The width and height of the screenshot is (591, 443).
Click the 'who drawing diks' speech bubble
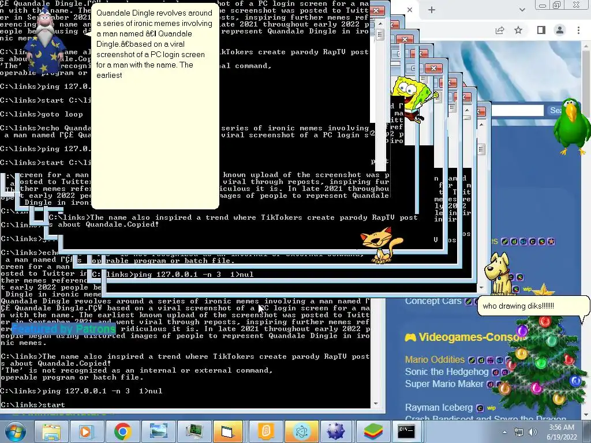point(533,306)
